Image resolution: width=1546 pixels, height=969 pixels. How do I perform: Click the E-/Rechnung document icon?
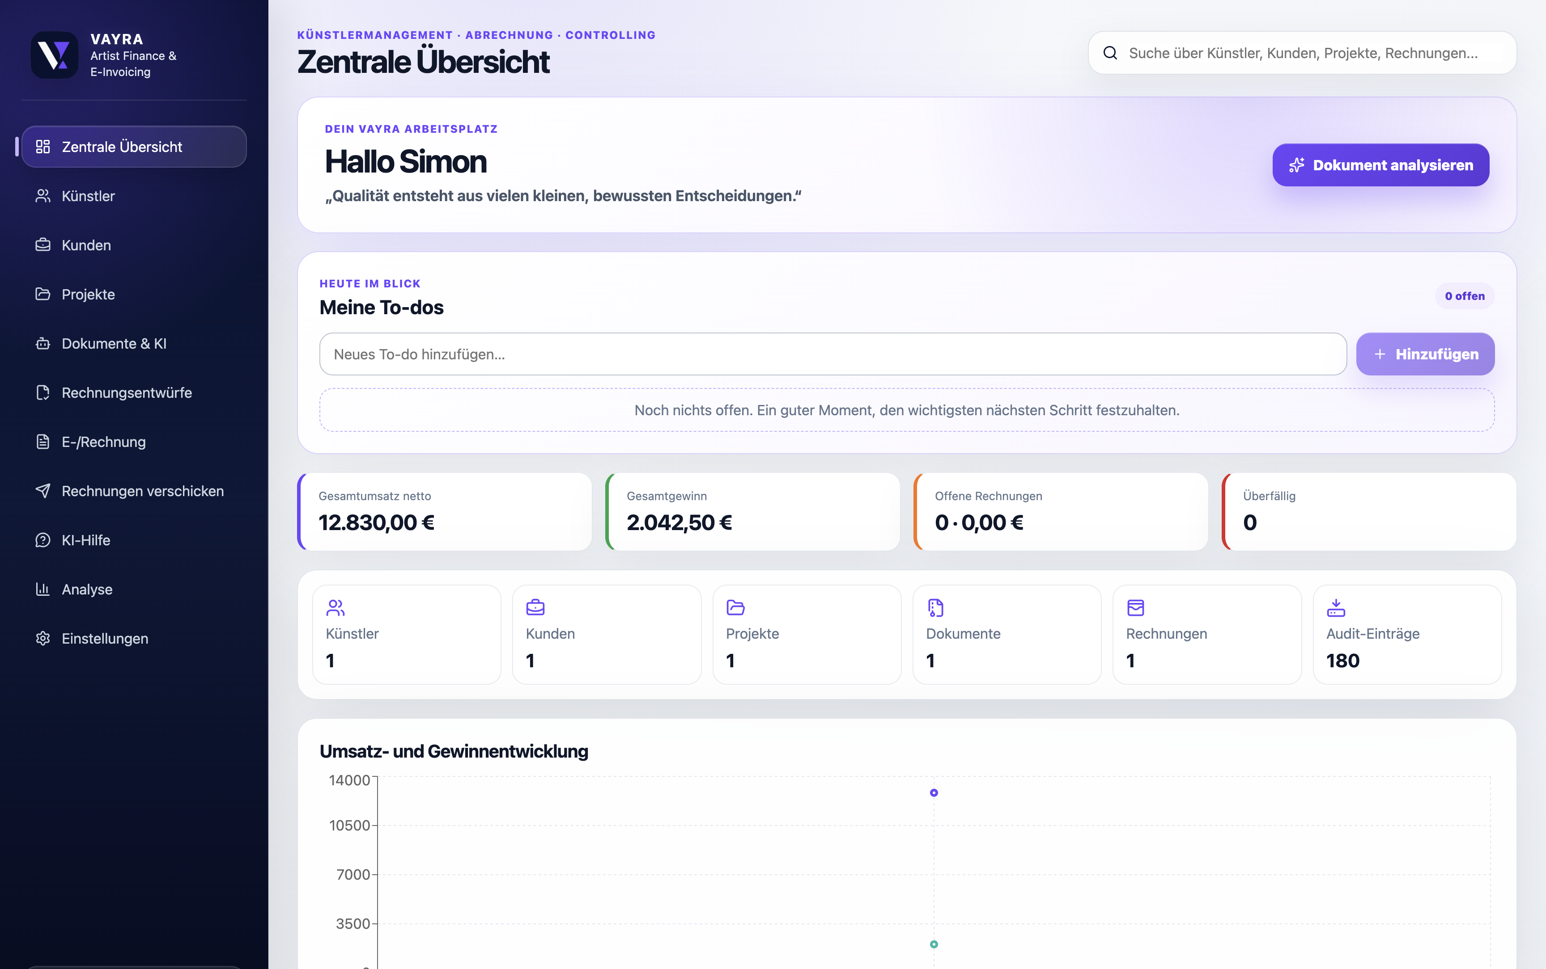43,442
